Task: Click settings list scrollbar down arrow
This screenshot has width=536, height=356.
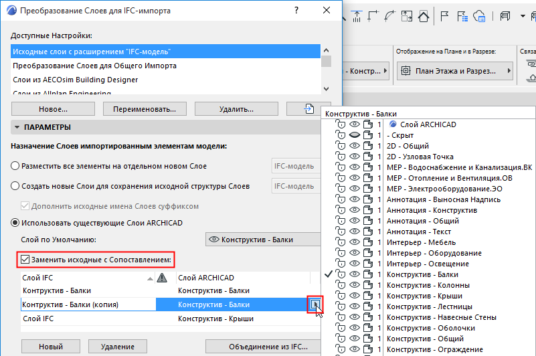Action: [326, 88]
